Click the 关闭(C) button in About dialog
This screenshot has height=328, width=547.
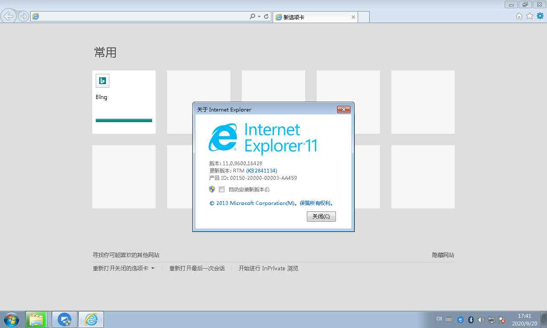[321, 217]
